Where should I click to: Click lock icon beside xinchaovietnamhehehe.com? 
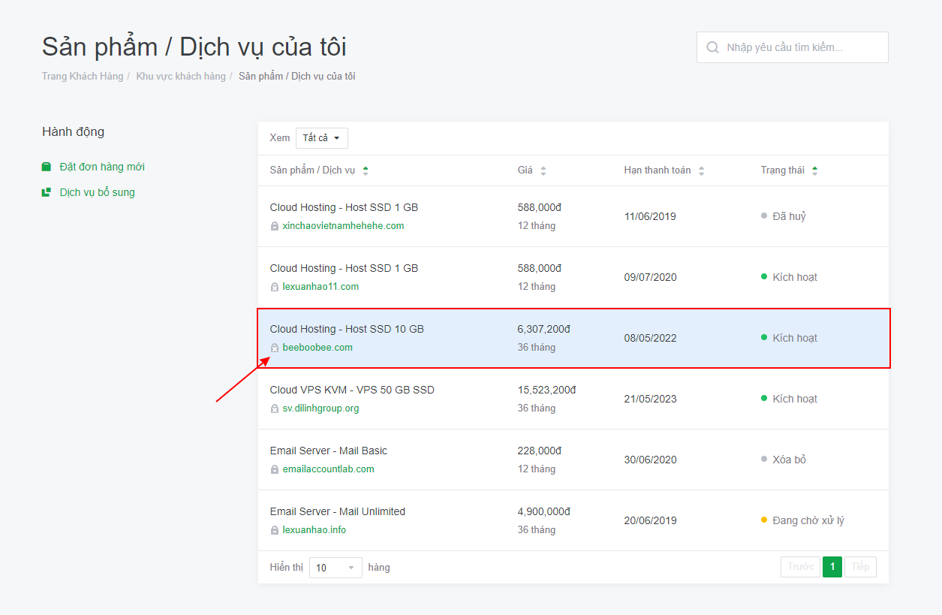tap(275, 226)
